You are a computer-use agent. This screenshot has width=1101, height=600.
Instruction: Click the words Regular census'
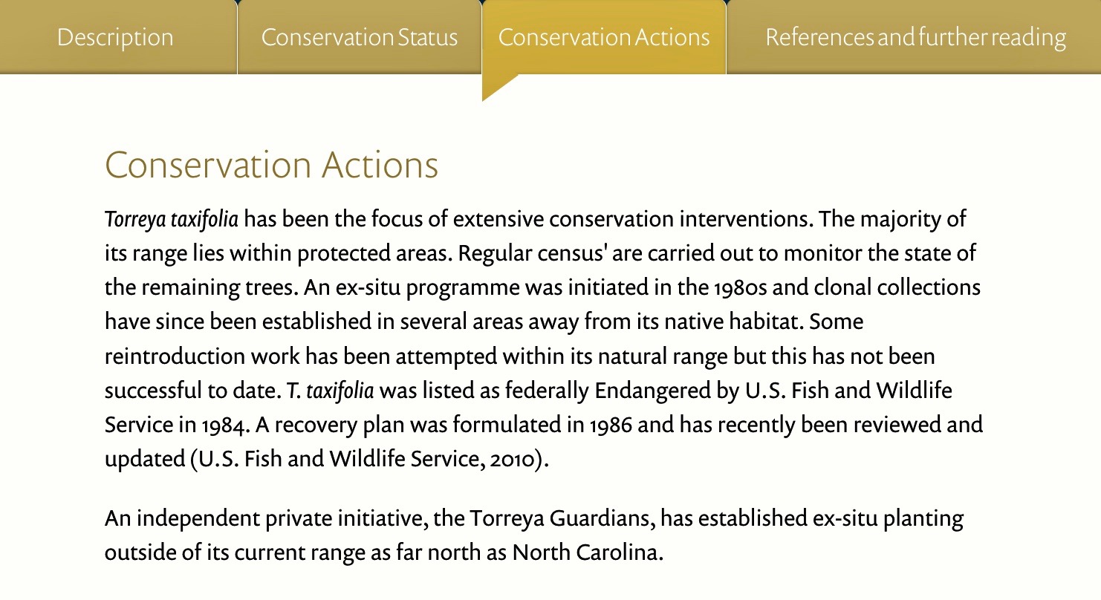pyautogui.click(x=535, y=254)
